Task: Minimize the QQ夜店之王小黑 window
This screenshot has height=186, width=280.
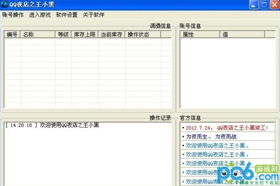Action: tap(254, 5)
